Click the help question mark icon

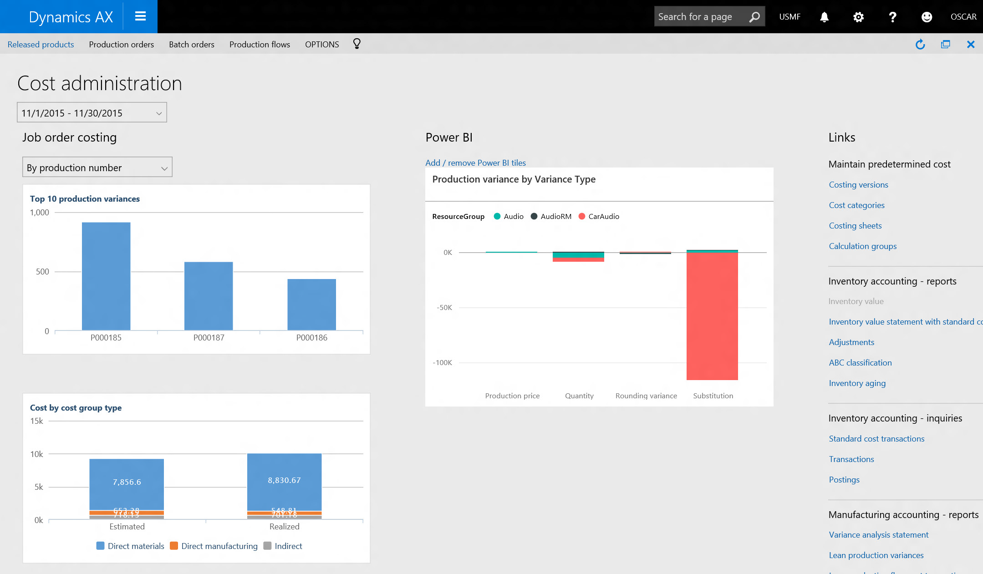[x=892, y=17]
